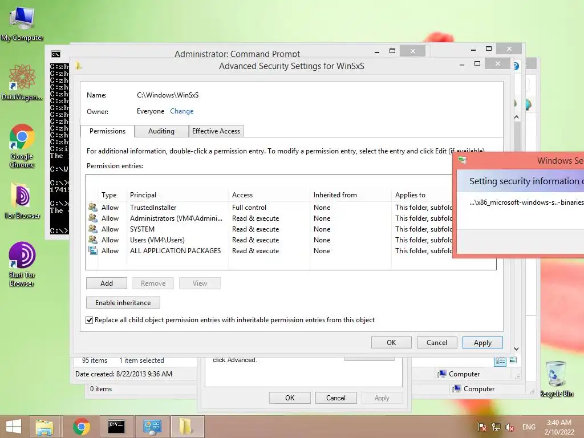Open Chrome from the taskbar
Image resolution: width=584 pixels, height=438 pixels.
pyautogui.click(x=81, y=427)
